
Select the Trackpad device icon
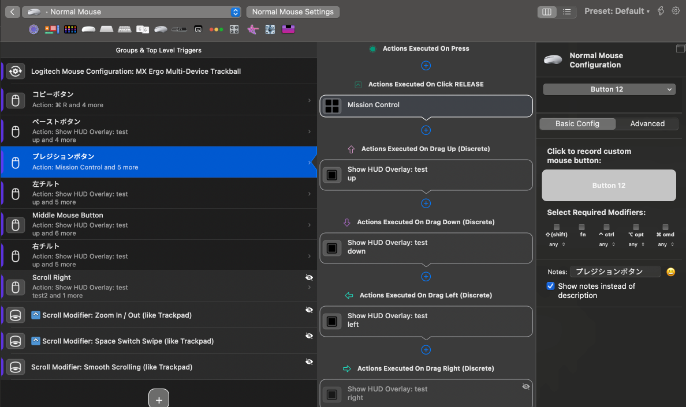pyautogui.click(x=107, y=29)
